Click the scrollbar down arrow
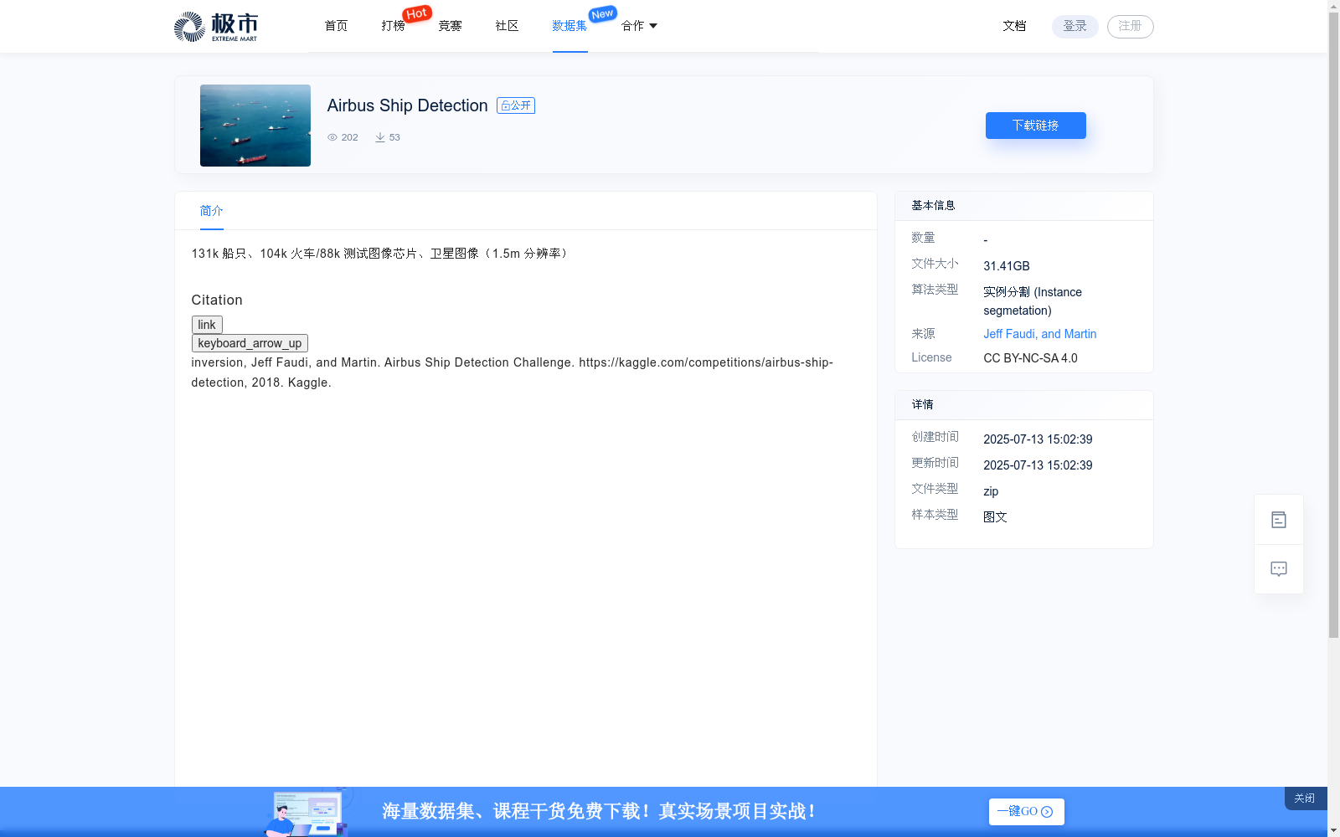This screenshot has height=837, width=1340. click(x=1333, y=830)
